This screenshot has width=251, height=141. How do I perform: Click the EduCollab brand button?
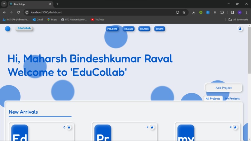[24, 28]
